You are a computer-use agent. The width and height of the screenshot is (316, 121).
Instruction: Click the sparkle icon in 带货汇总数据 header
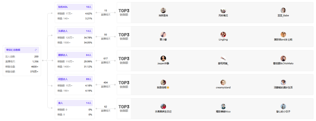click(36, 50)
